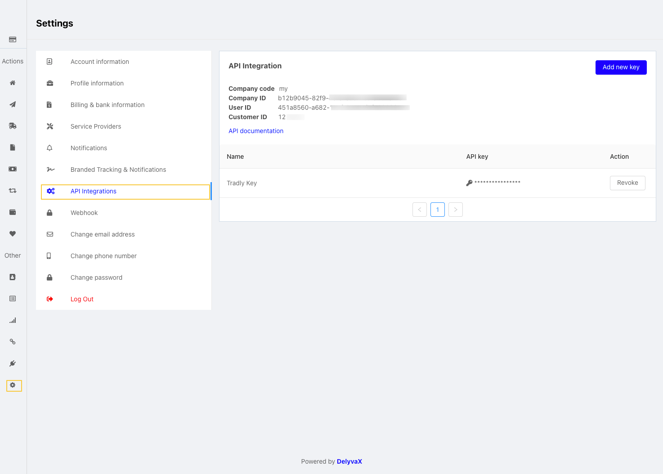This screenshot has width=663, height=474.
Task: Click the next page arrow in pagination
Action: [455, 210]
